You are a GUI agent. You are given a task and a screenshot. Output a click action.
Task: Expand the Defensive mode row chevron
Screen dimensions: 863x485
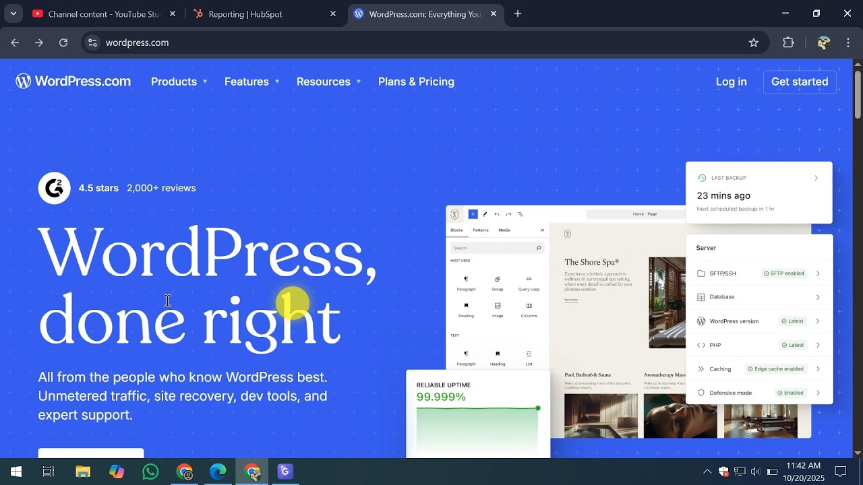pos(818,393)
